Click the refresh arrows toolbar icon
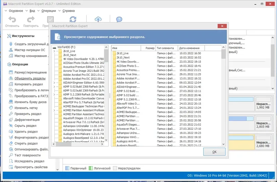 click(x=73, y=19)
